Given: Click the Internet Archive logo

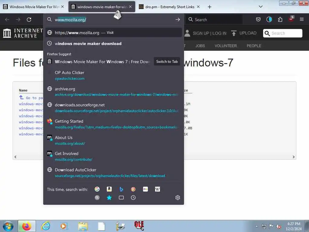Looking at the screenshot, I should (23, 33).
